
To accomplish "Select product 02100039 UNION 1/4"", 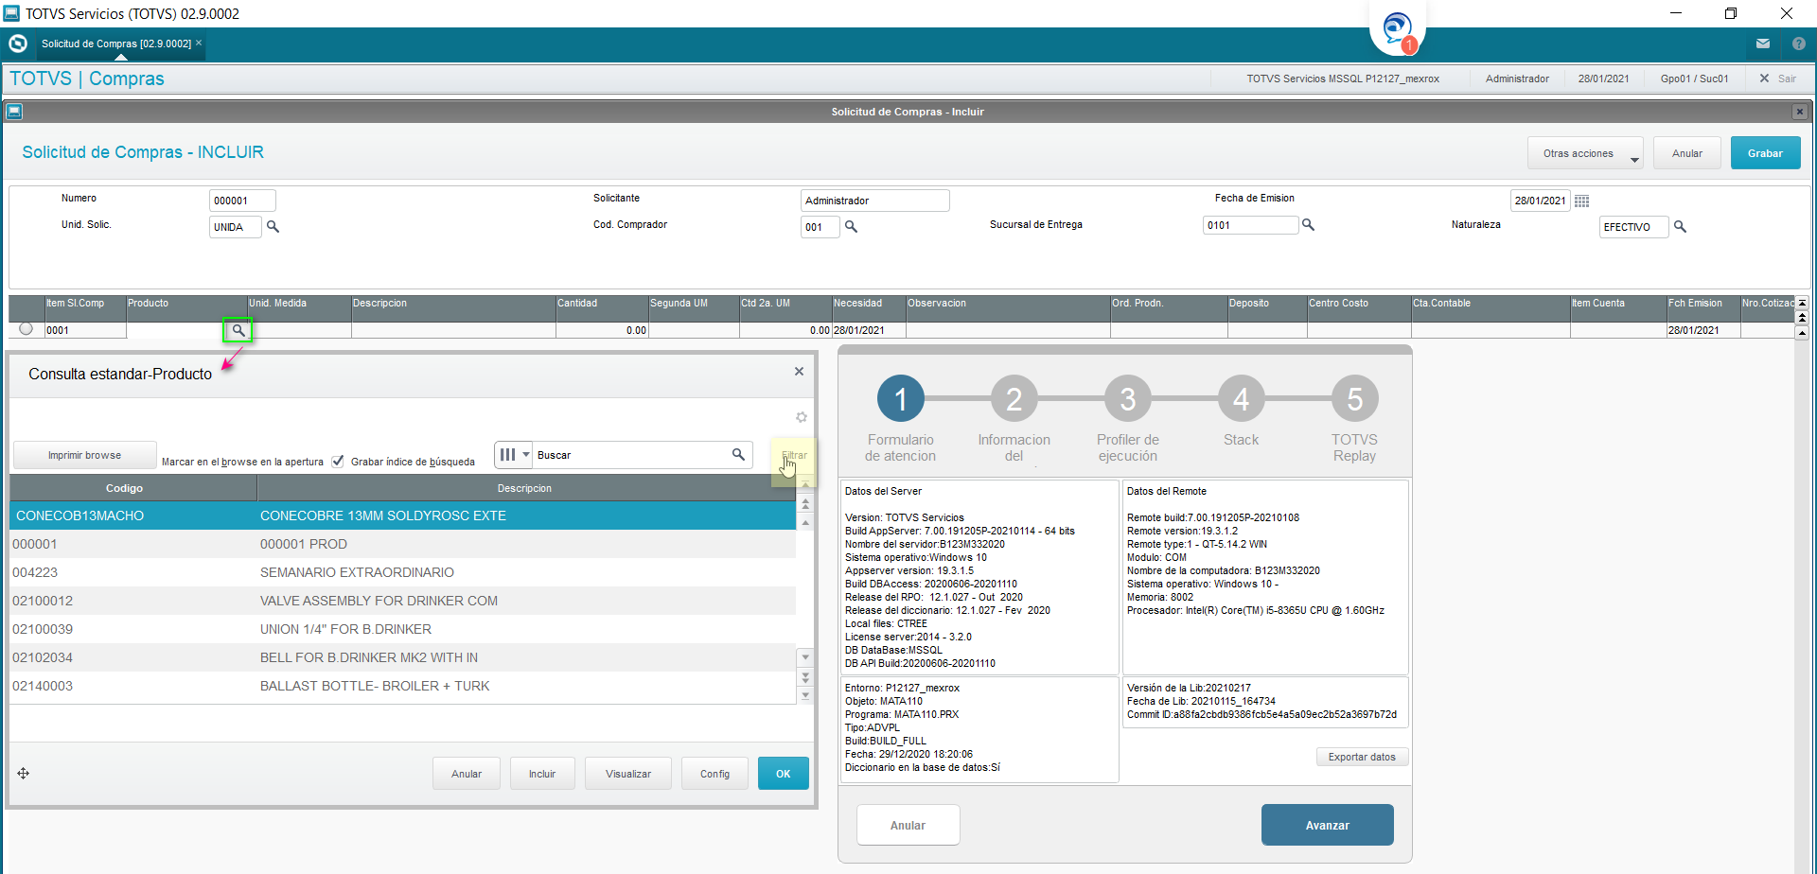I will click(x=402, y=629).
